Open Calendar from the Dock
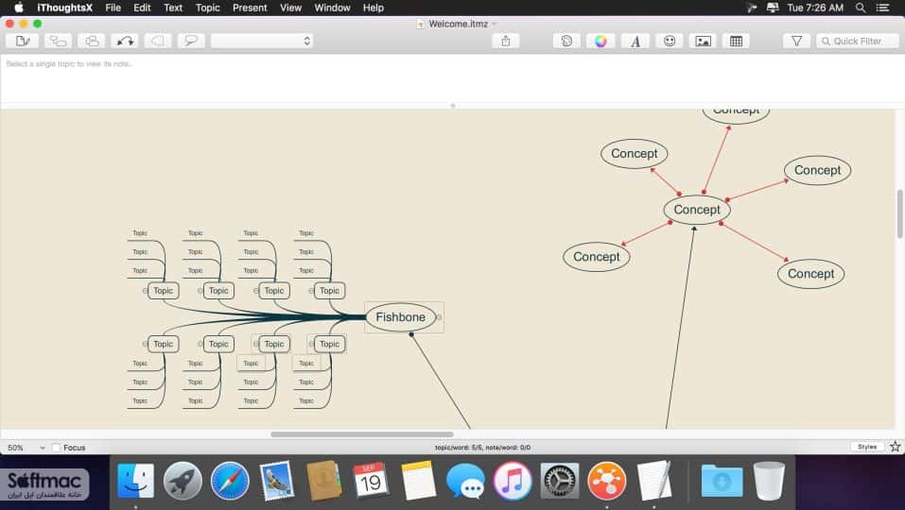This screenshot has width=905, height=510. tap(371, 481)
